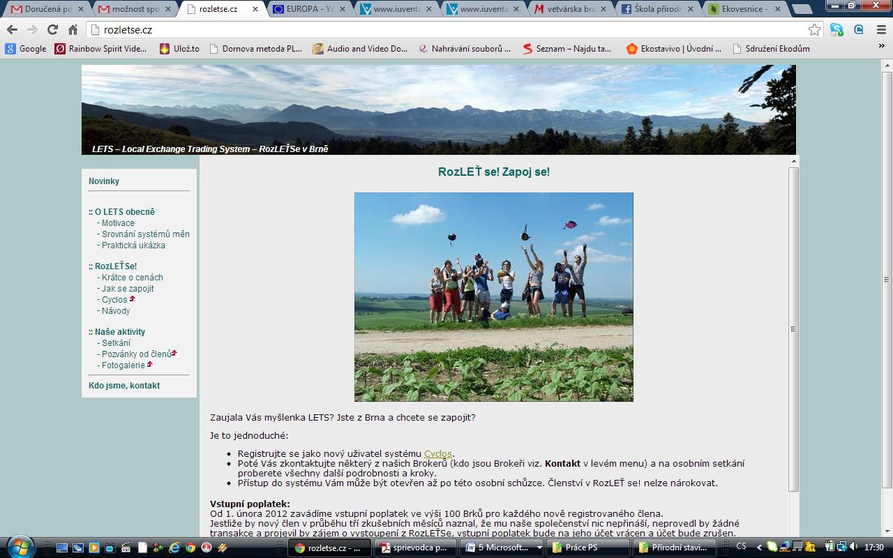Screen dimensions: 893x558
Task: Open the Cyclos link in the registration text
Action: pos(437,454)
